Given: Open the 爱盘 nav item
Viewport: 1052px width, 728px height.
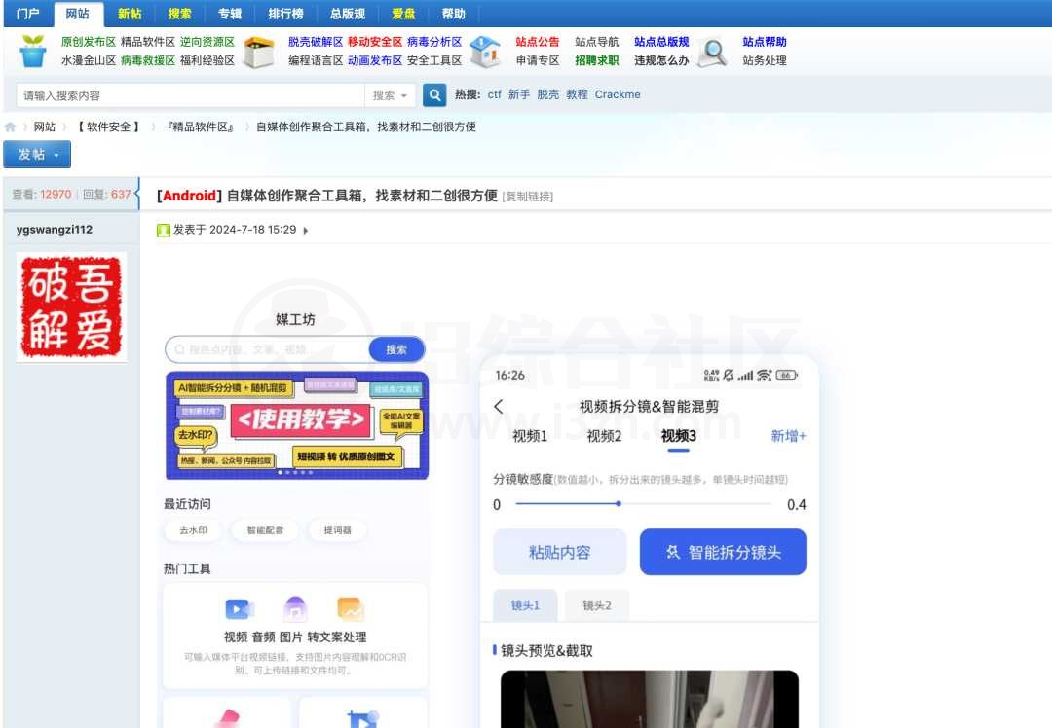Looking at the screenshot, I should 403,14.
